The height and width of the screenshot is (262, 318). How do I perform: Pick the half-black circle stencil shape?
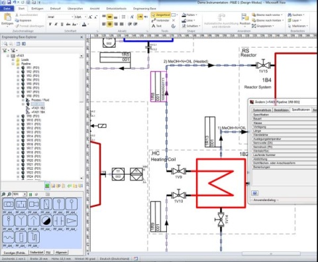point(46,220)
